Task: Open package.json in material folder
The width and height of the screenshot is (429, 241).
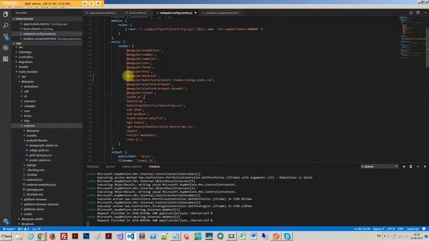Action: click(x=35, y=189)
